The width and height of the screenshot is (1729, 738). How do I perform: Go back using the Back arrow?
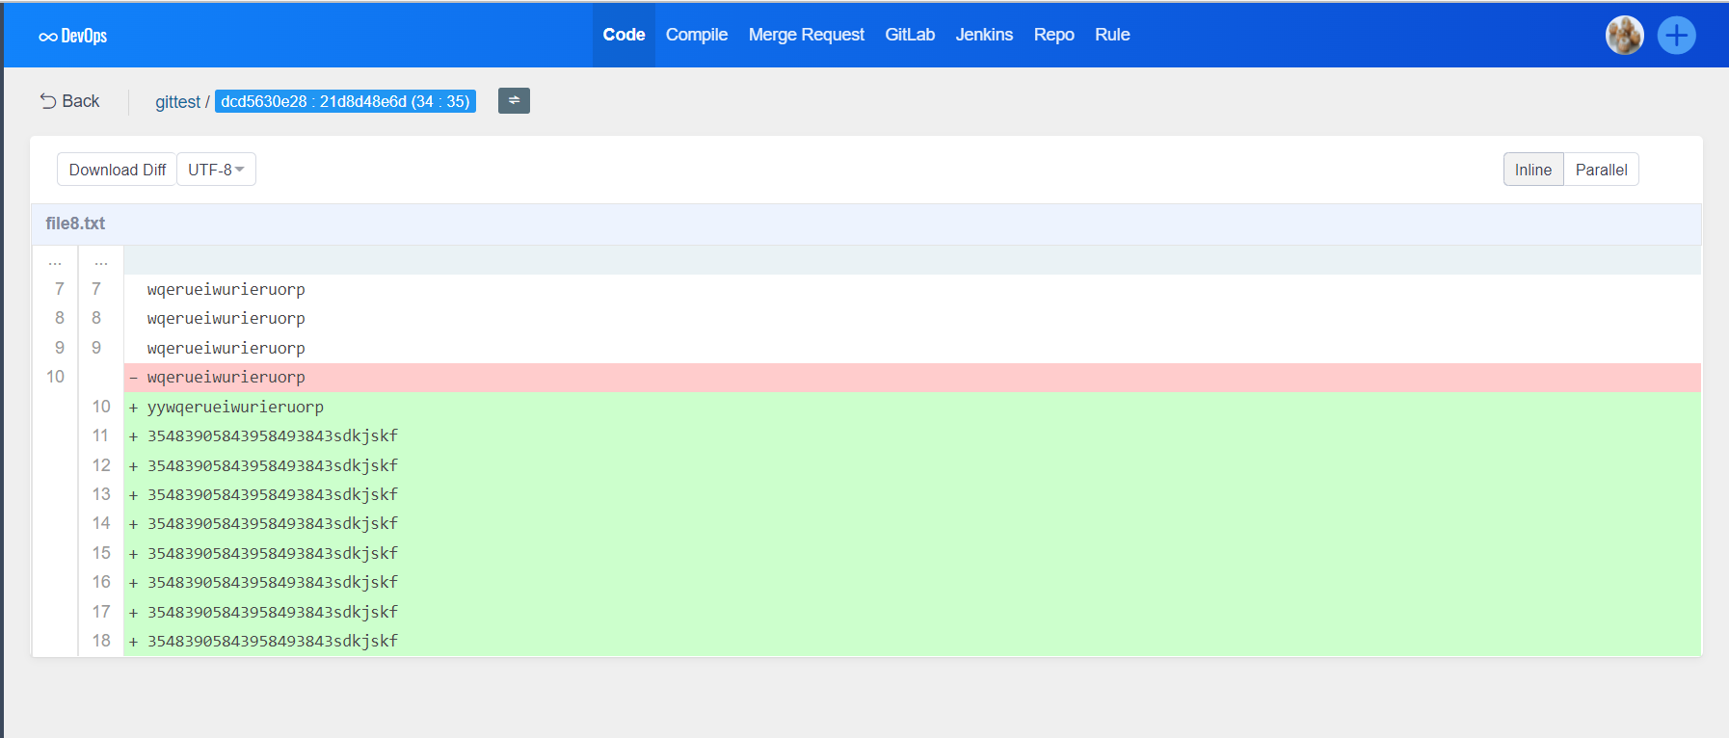click(x=69, y=101)
